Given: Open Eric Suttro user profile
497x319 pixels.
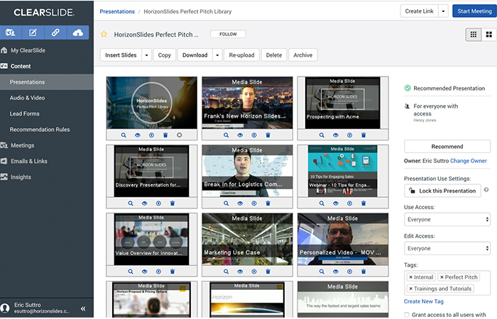Looking at the screenshot, I should coord(35,308).
